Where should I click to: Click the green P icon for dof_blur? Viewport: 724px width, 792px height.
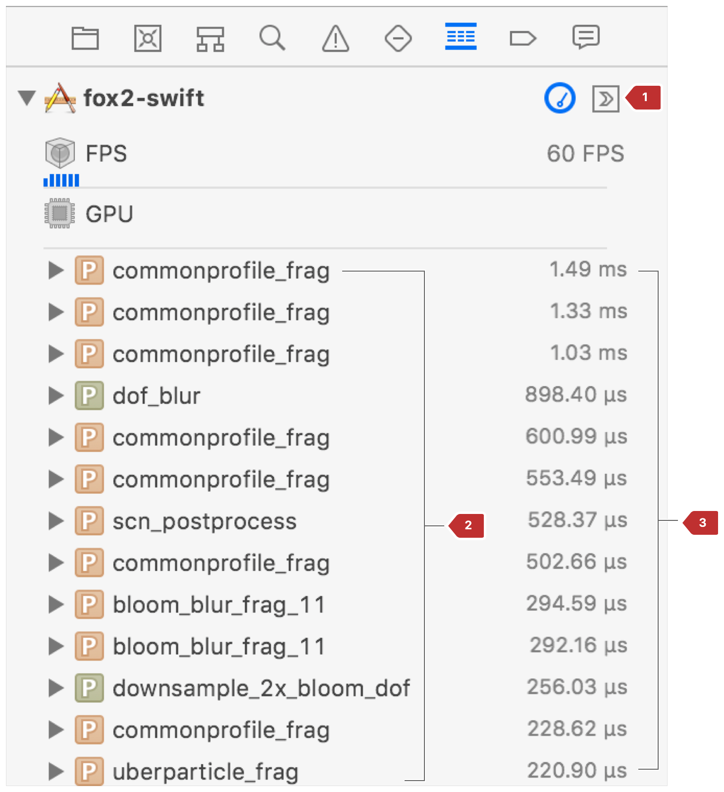coord(89,396)
